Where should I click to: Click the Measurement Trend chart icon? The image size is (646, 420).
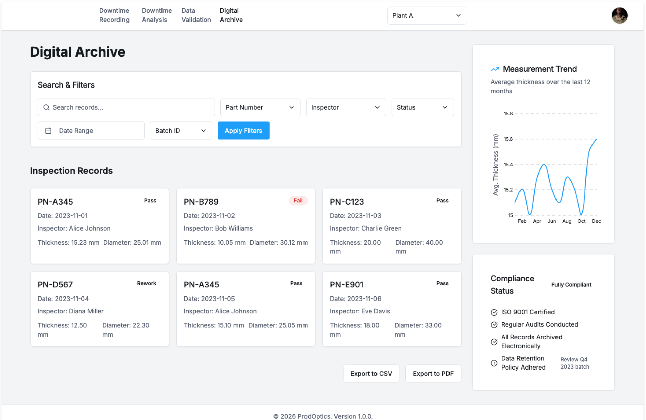pyautogui.click(x=495, y=69)
